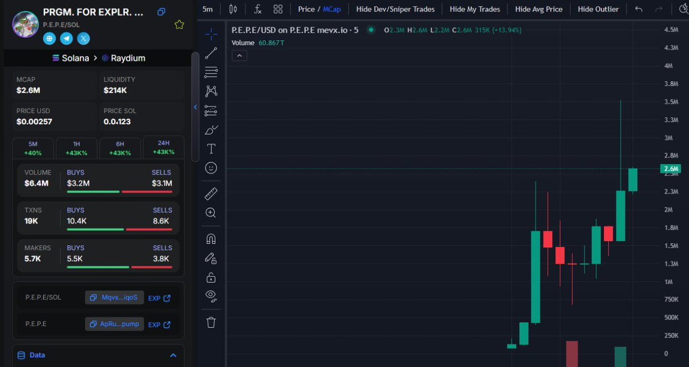
Task: Select the Text annotation tool
Action: [x=211, y=149]
